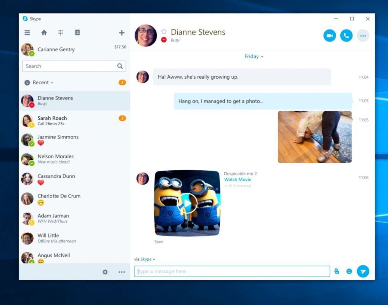Open the contacts book icon
Image resolution: width=388 pixels, height=305 pixels.
77,33
